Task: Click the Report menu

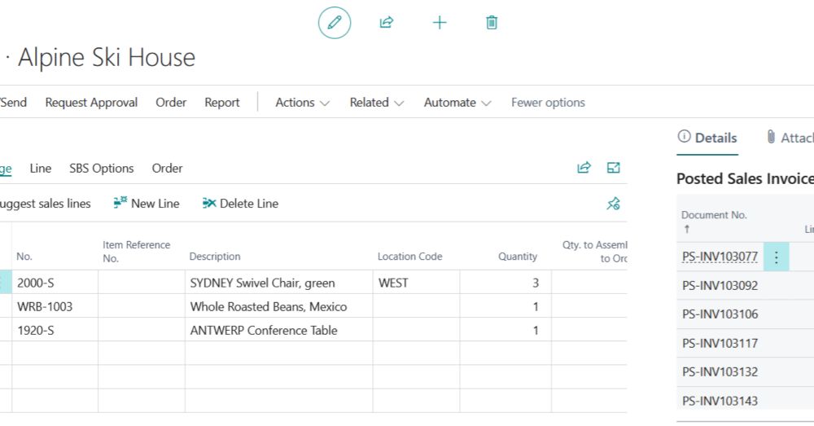Action: point(221,103)
